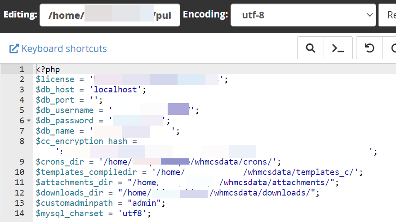
Task: Collapse the fold arrow on line 6
Action: click(x=29, y=121)
